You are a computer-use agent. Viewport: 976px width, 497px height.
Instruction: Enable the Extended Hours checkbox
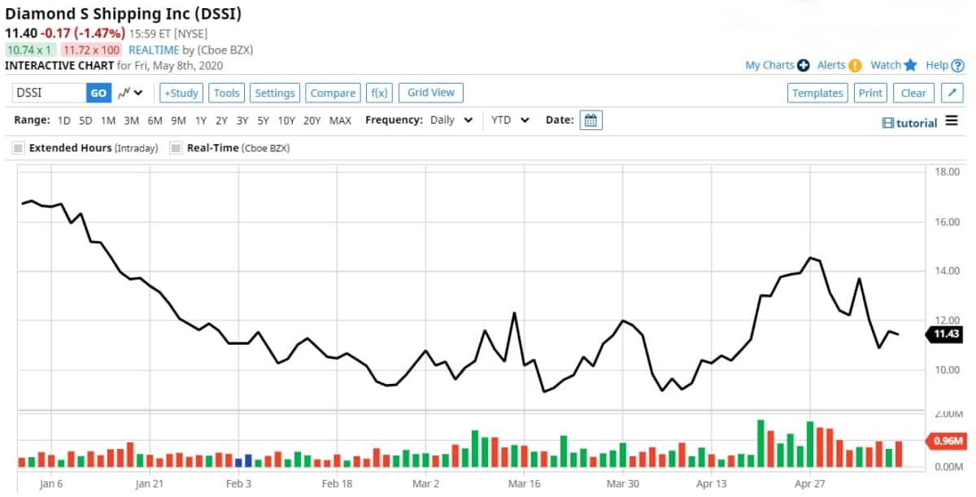click(18, 148)
